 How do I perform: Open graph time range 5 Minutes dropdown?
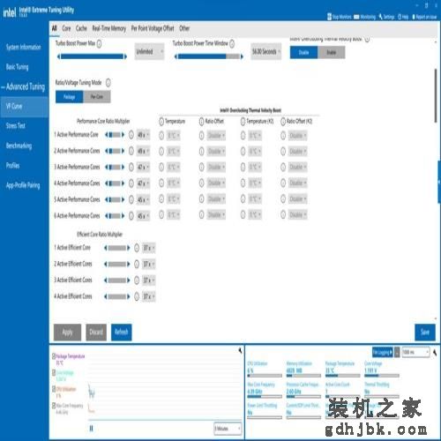[228, 429]
